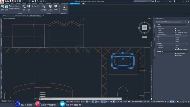The width and height of the screenshot is (190, 107).
Task: Click the Add Selected tool
Action: click(x=24, y=8)
